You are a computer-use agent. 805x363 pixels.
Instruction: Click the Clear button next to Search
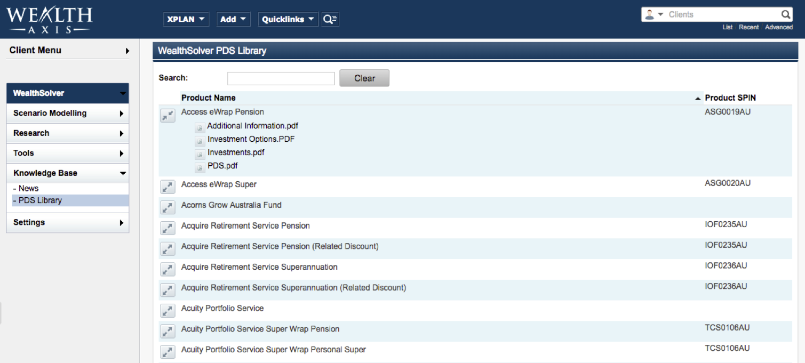tap(364, 78)
